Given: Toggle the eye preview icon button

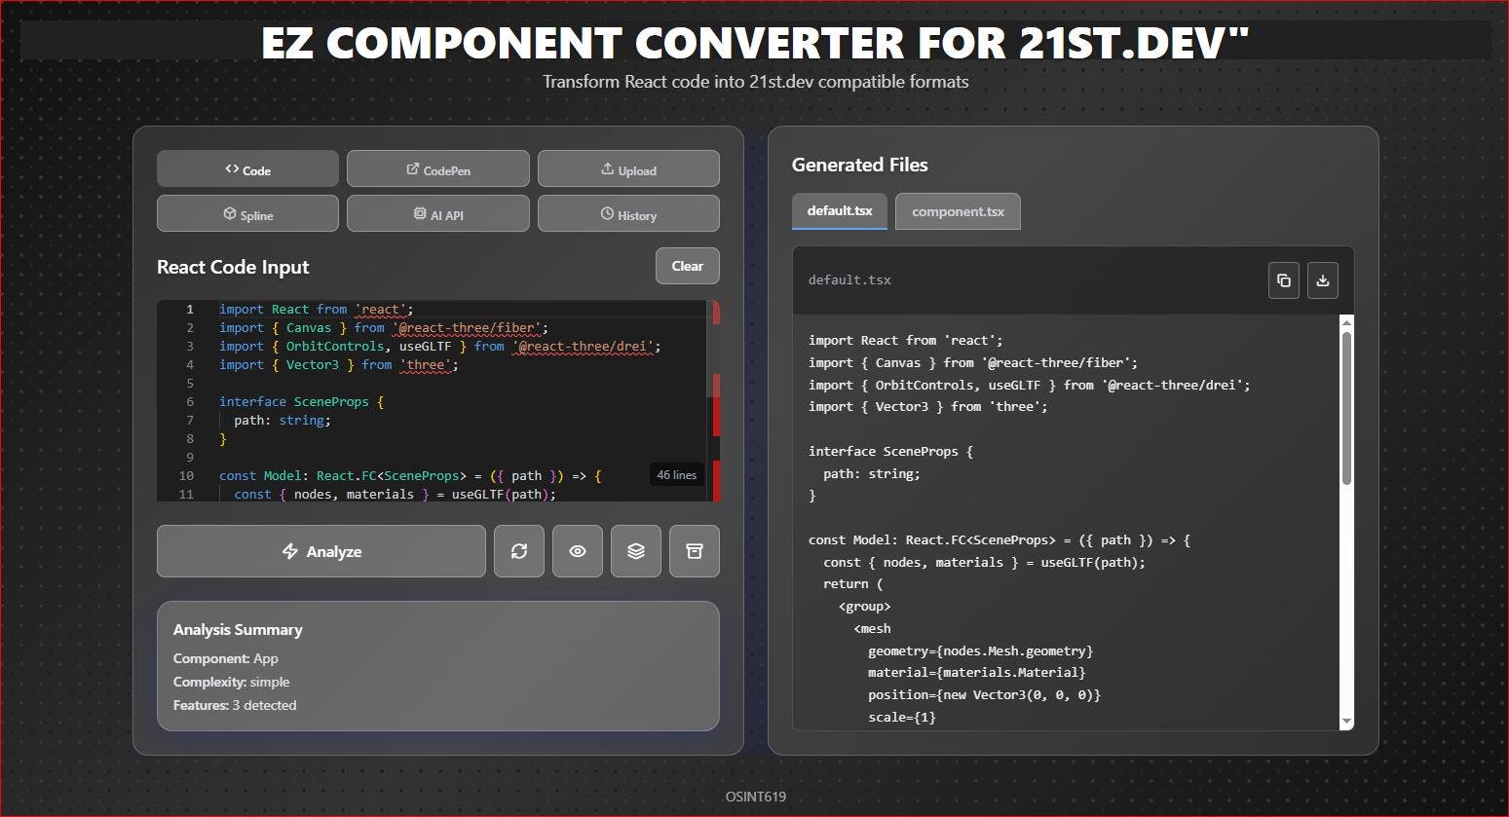Looking at the screenshot, I should pyautogui.click(x=578, y=551).
